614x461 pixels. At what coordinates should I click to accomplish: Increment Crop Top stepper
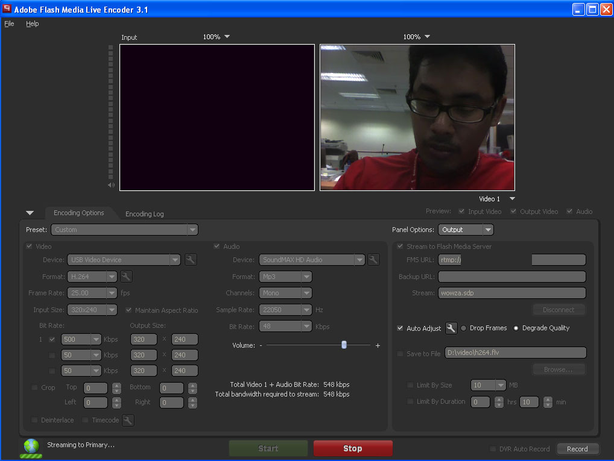[x=116, y=385]
